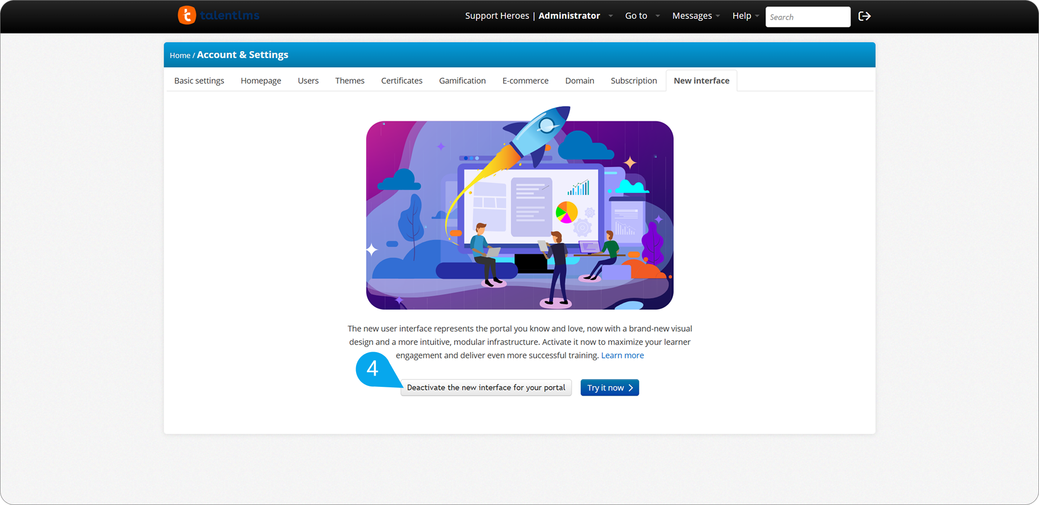Click the TalentLMS logo icon
Image resolution: width=1039 pixels, height=505 pixels.
point(187,15)
